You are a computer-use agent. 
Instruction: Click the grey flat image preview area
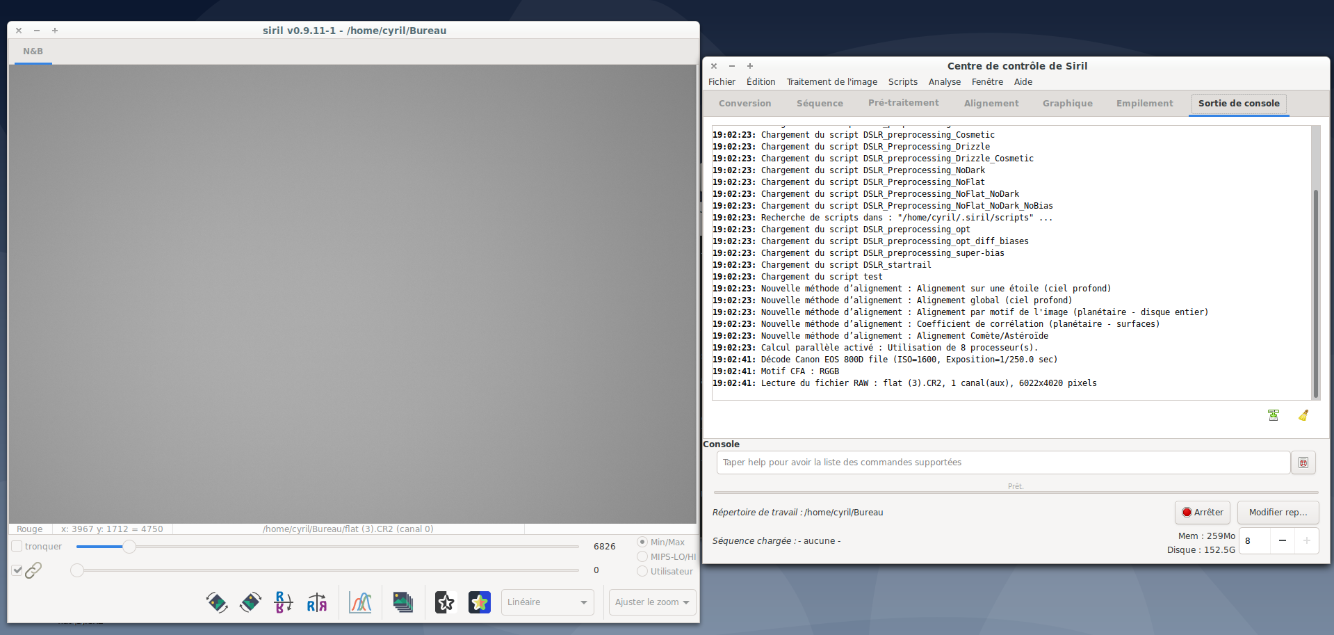coord(352,294)
